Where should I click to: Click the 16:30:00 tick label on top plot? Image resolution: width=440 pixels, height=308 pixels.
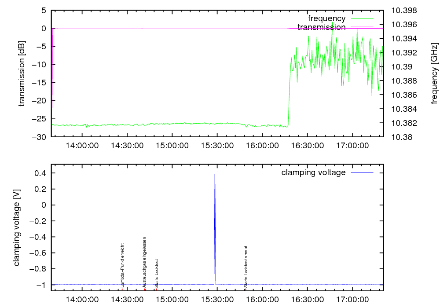pos(308,145)
